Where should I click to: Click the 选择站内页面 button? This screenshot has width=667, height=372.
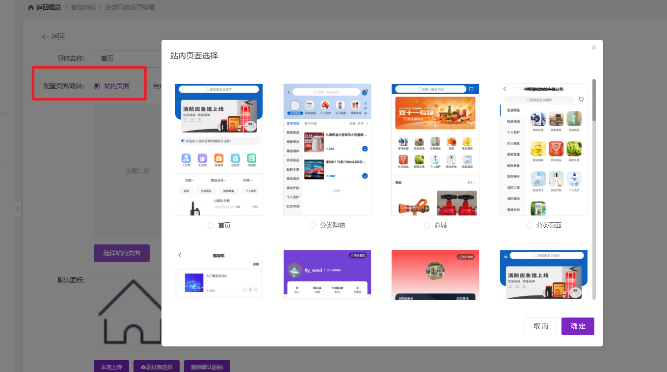pos(122,253)
